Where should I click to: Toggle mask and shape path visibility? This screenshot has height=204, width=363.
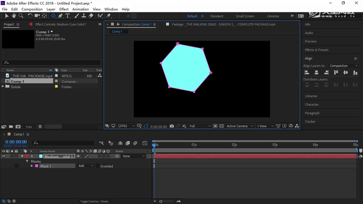pos(146,126)
